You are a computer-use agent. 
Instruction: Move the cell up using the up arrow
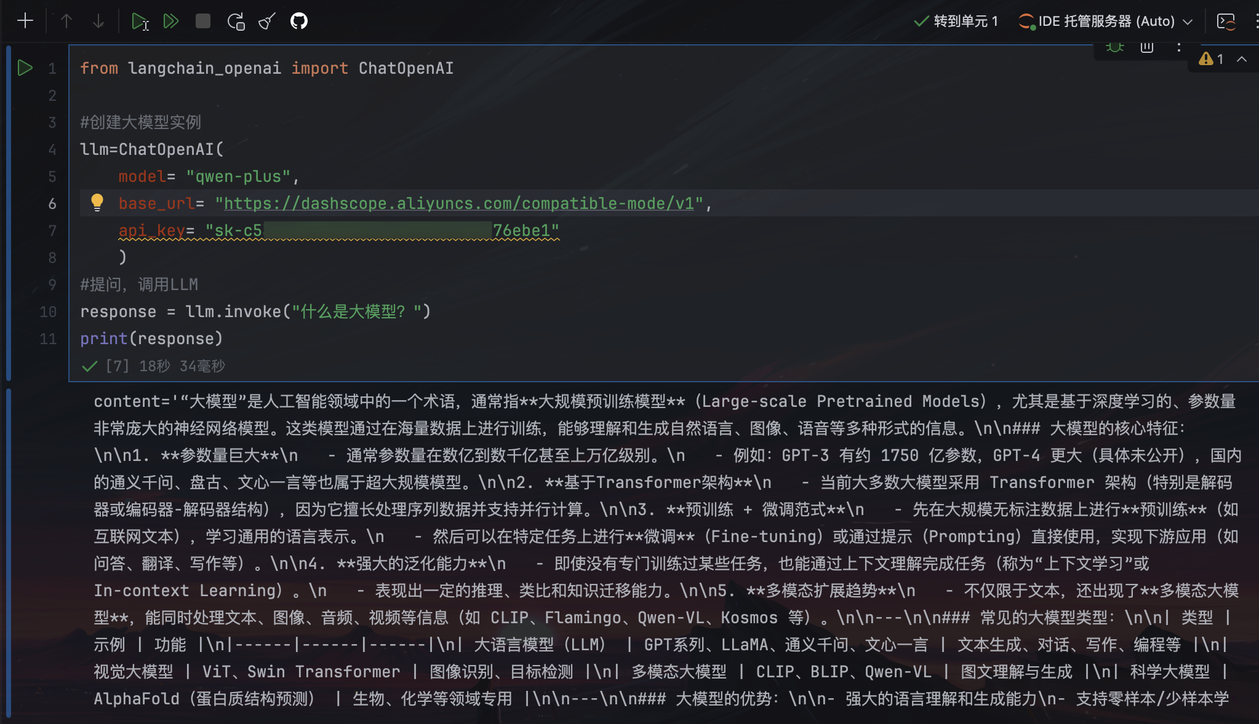pyautogui.click(x=66, y=20)
